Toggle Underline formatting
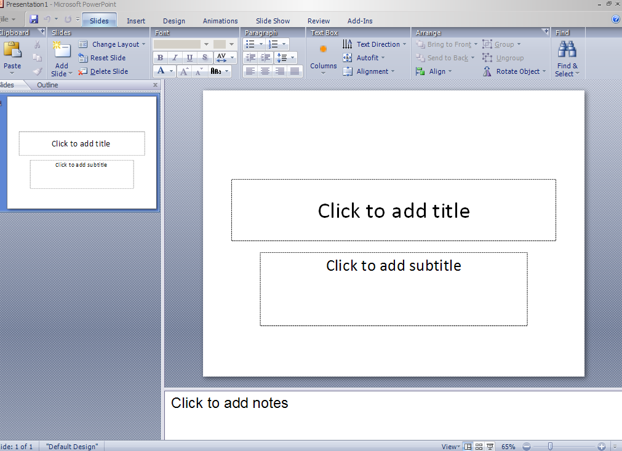The width and height of the screenshot is (622, 451). click(189, 57)
